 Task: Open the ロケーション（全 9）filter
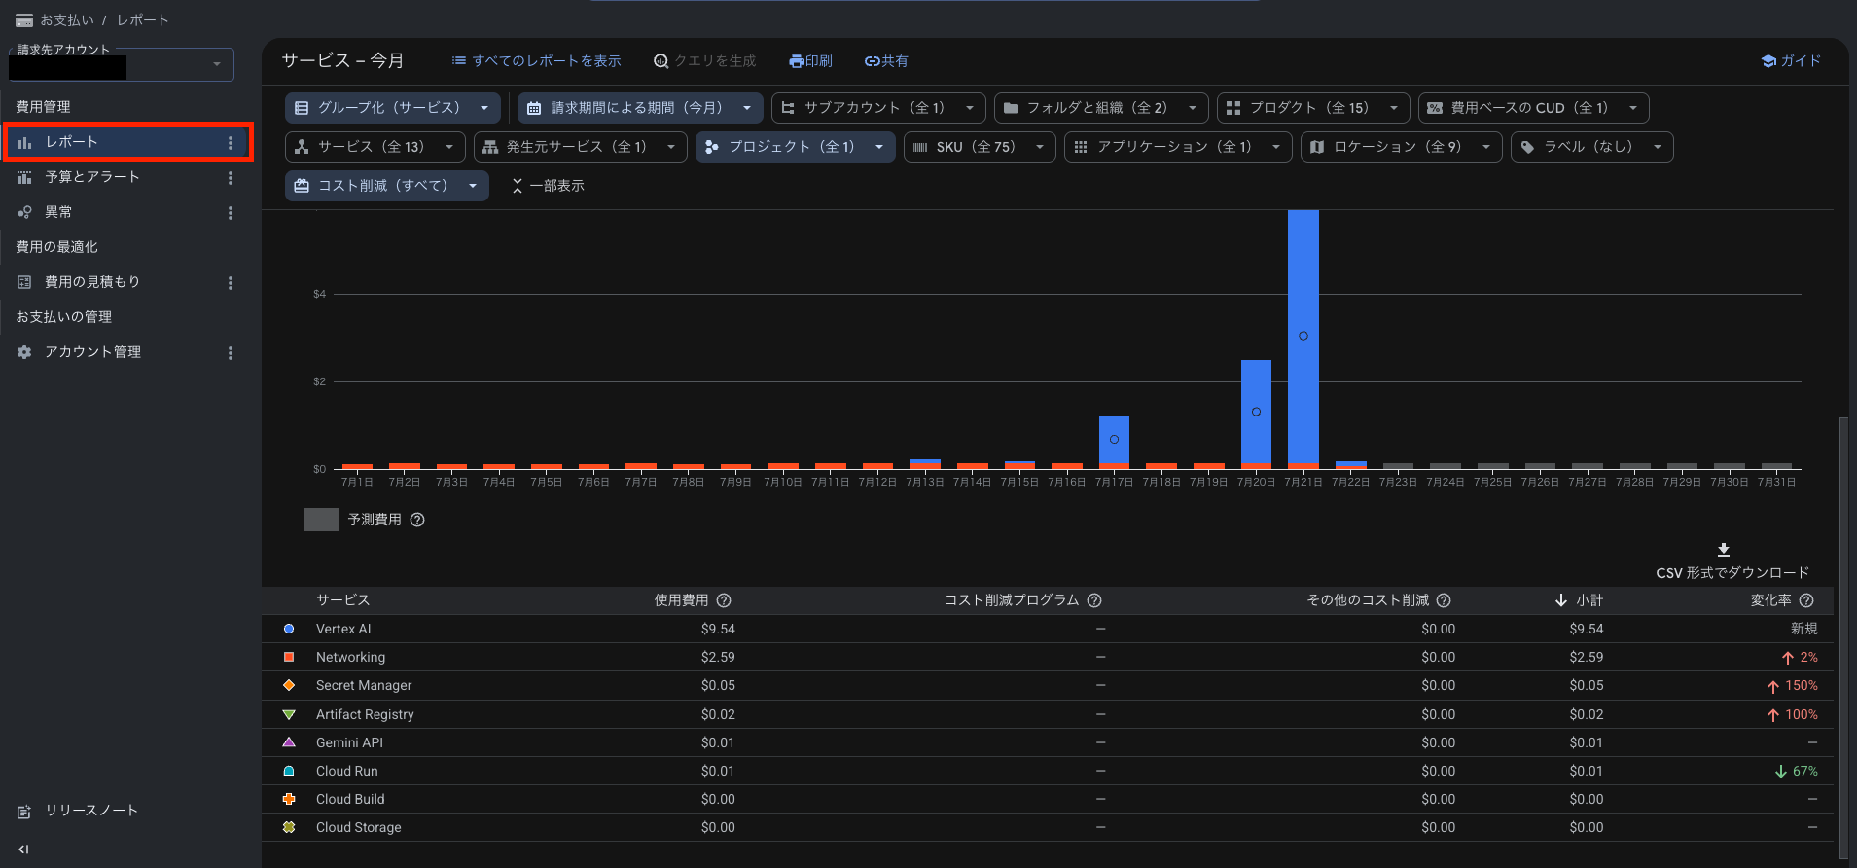pos(1402,147)
